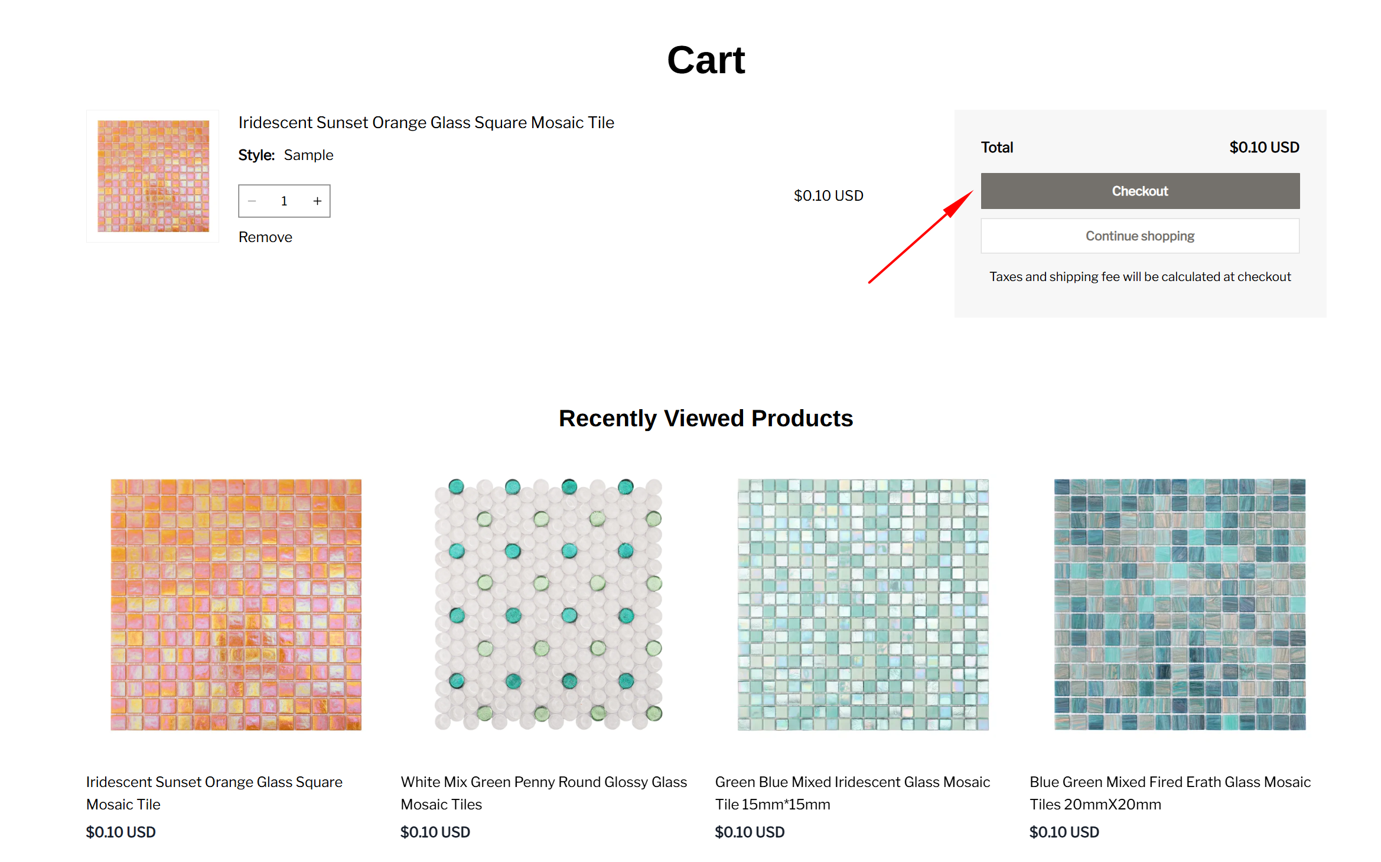Open the Blue Green Mixed Fired Erath image
This screenshot has width=1381, height=862.
(1180, 604)
